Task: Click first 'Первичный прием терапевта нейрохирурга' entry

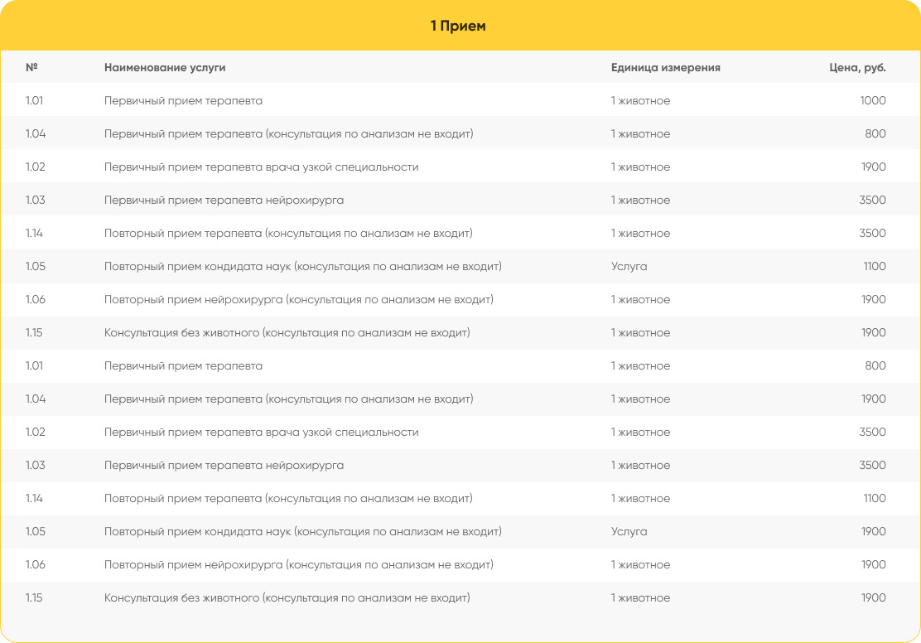Action: tap(224, 201)
